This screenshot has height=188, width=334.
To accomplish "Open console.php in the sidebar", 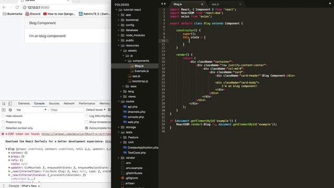I will 136,117.
